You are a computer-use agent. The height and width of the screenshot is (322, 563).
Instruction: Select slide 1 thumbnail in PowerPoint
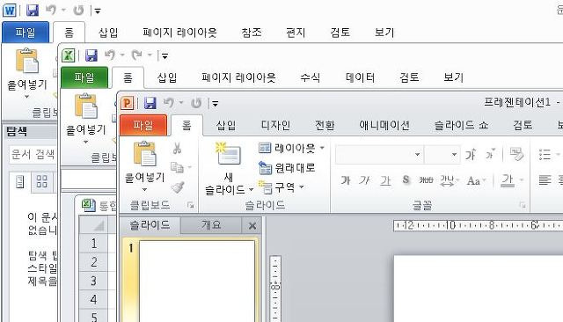click(x=197, y=282)
